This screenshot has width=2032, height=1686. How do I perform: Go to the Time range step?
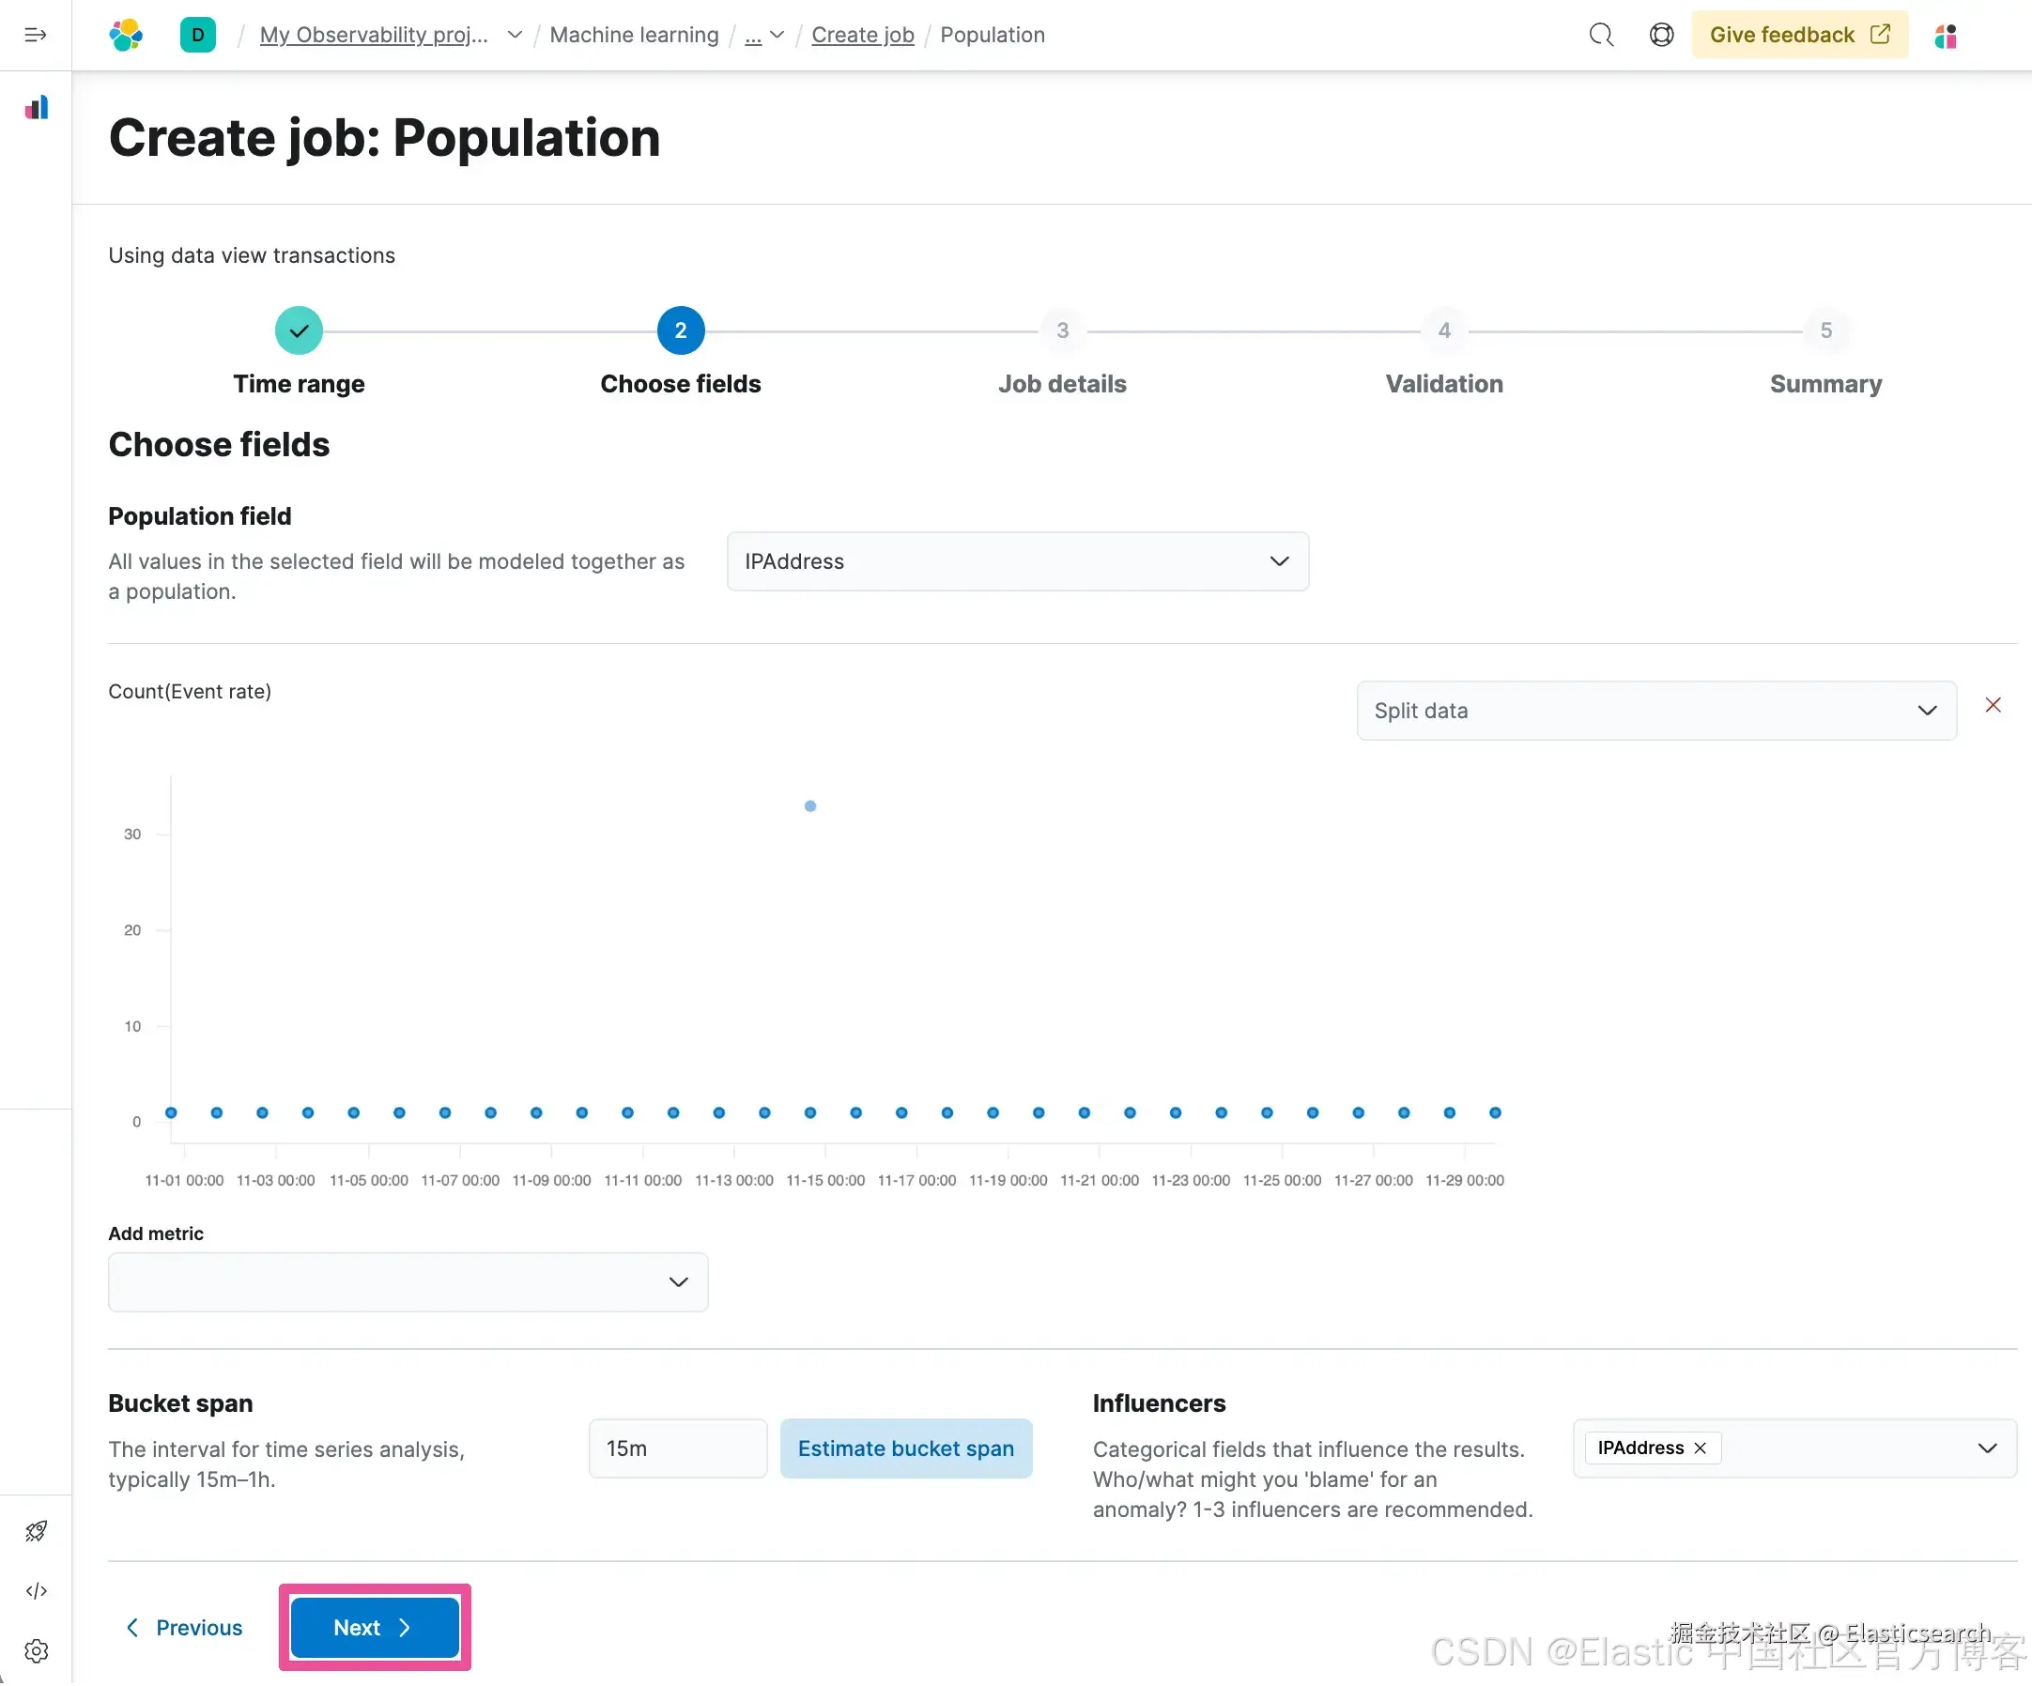299,331
